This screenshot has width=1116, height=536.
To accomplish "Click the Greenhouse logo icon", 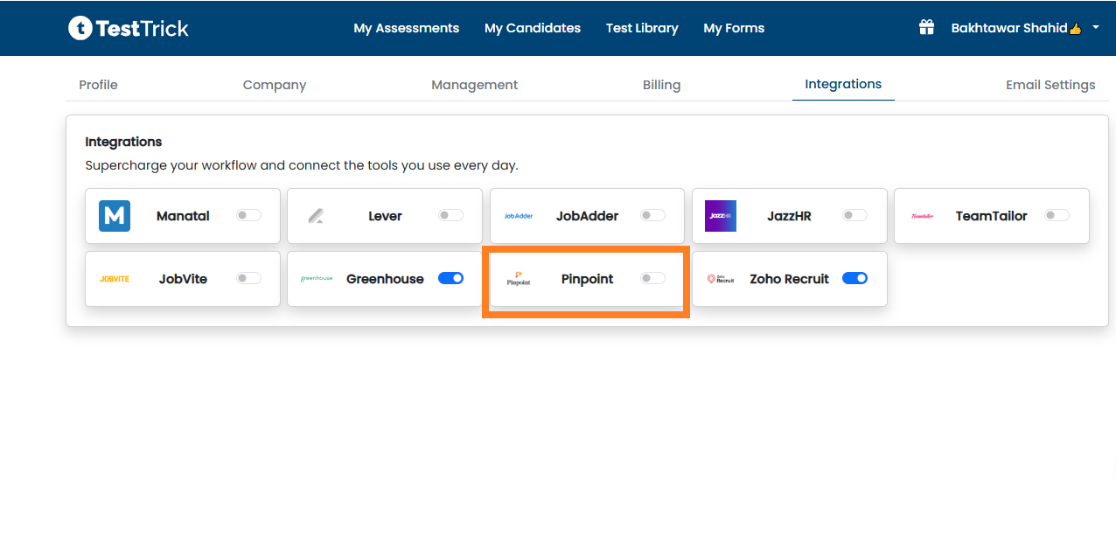I will click(317, 279).
